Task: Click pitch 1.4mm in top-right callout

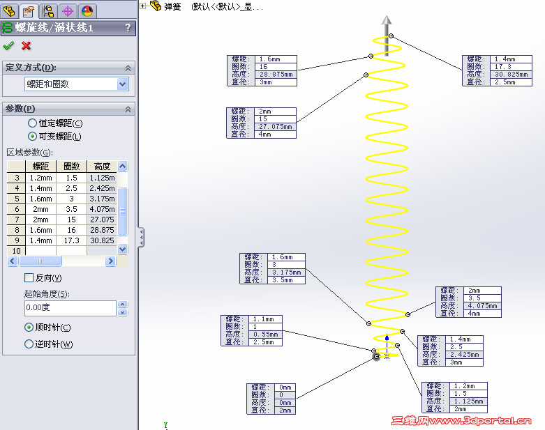Action: pos(511,59)
